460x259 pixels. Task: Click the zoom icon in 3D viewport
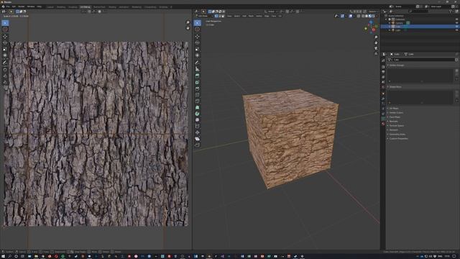[x=376, y=37]
